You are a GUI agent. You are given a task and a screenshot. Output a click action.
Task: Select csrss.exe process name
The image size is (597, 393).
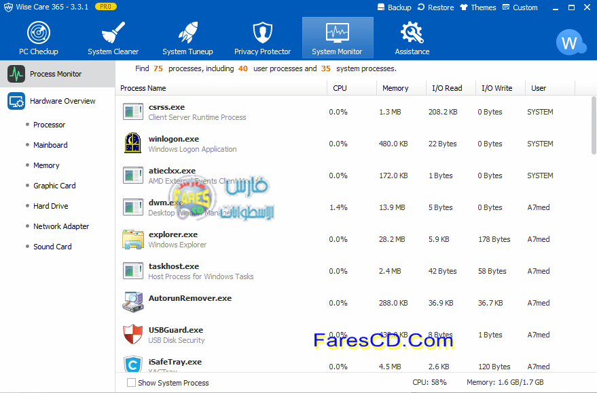(166, 107)
